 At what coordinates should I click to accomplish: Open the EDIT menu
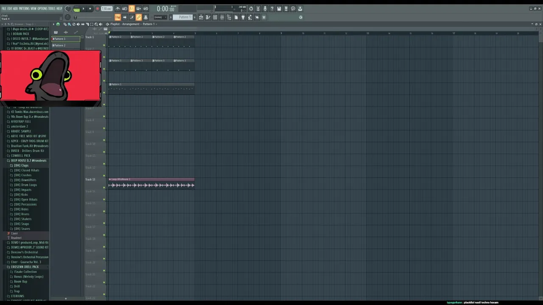click(x=9, y=8)
